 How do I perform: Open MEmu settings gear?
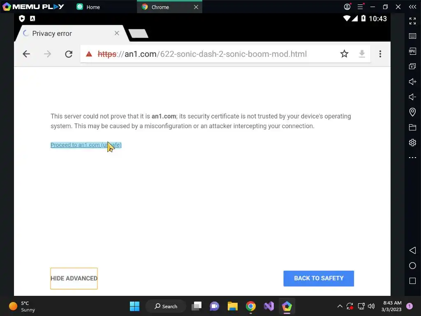click(412, 142)
